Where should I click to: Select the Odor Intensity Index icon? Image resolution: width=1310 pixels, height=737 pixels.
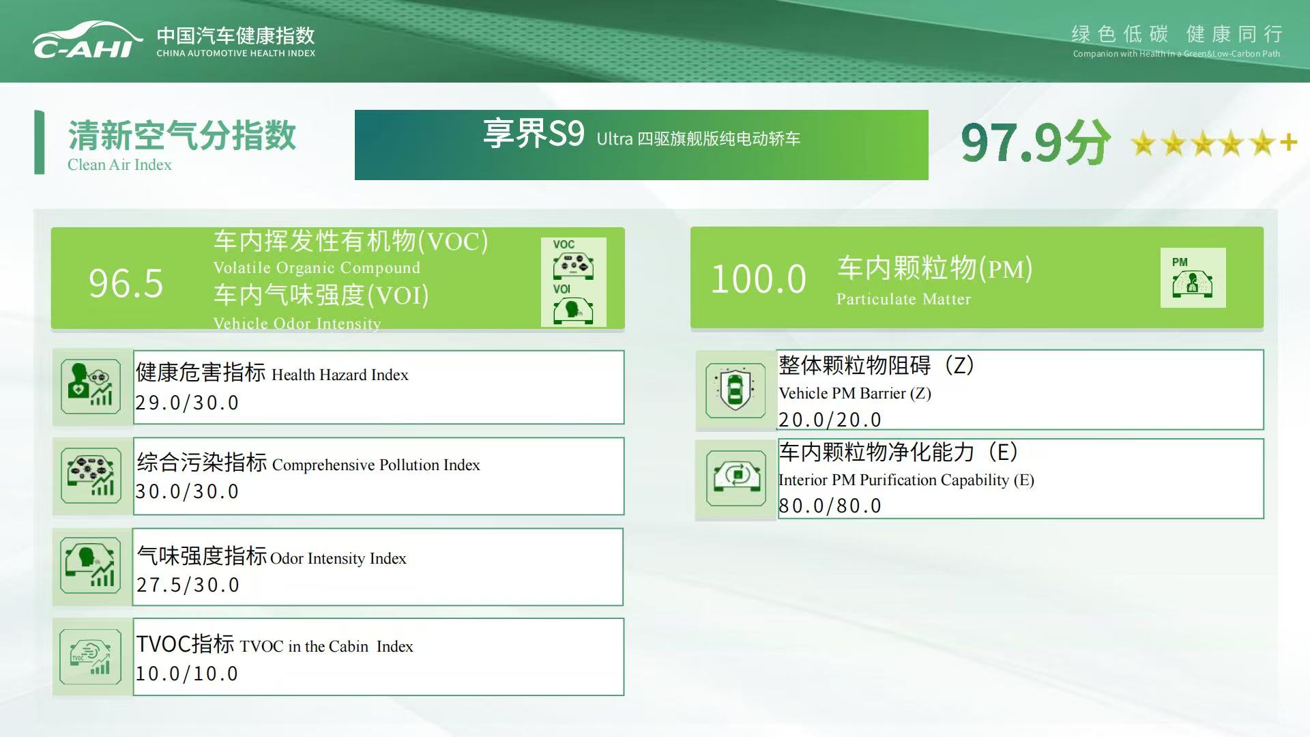[x=91, y=566]
